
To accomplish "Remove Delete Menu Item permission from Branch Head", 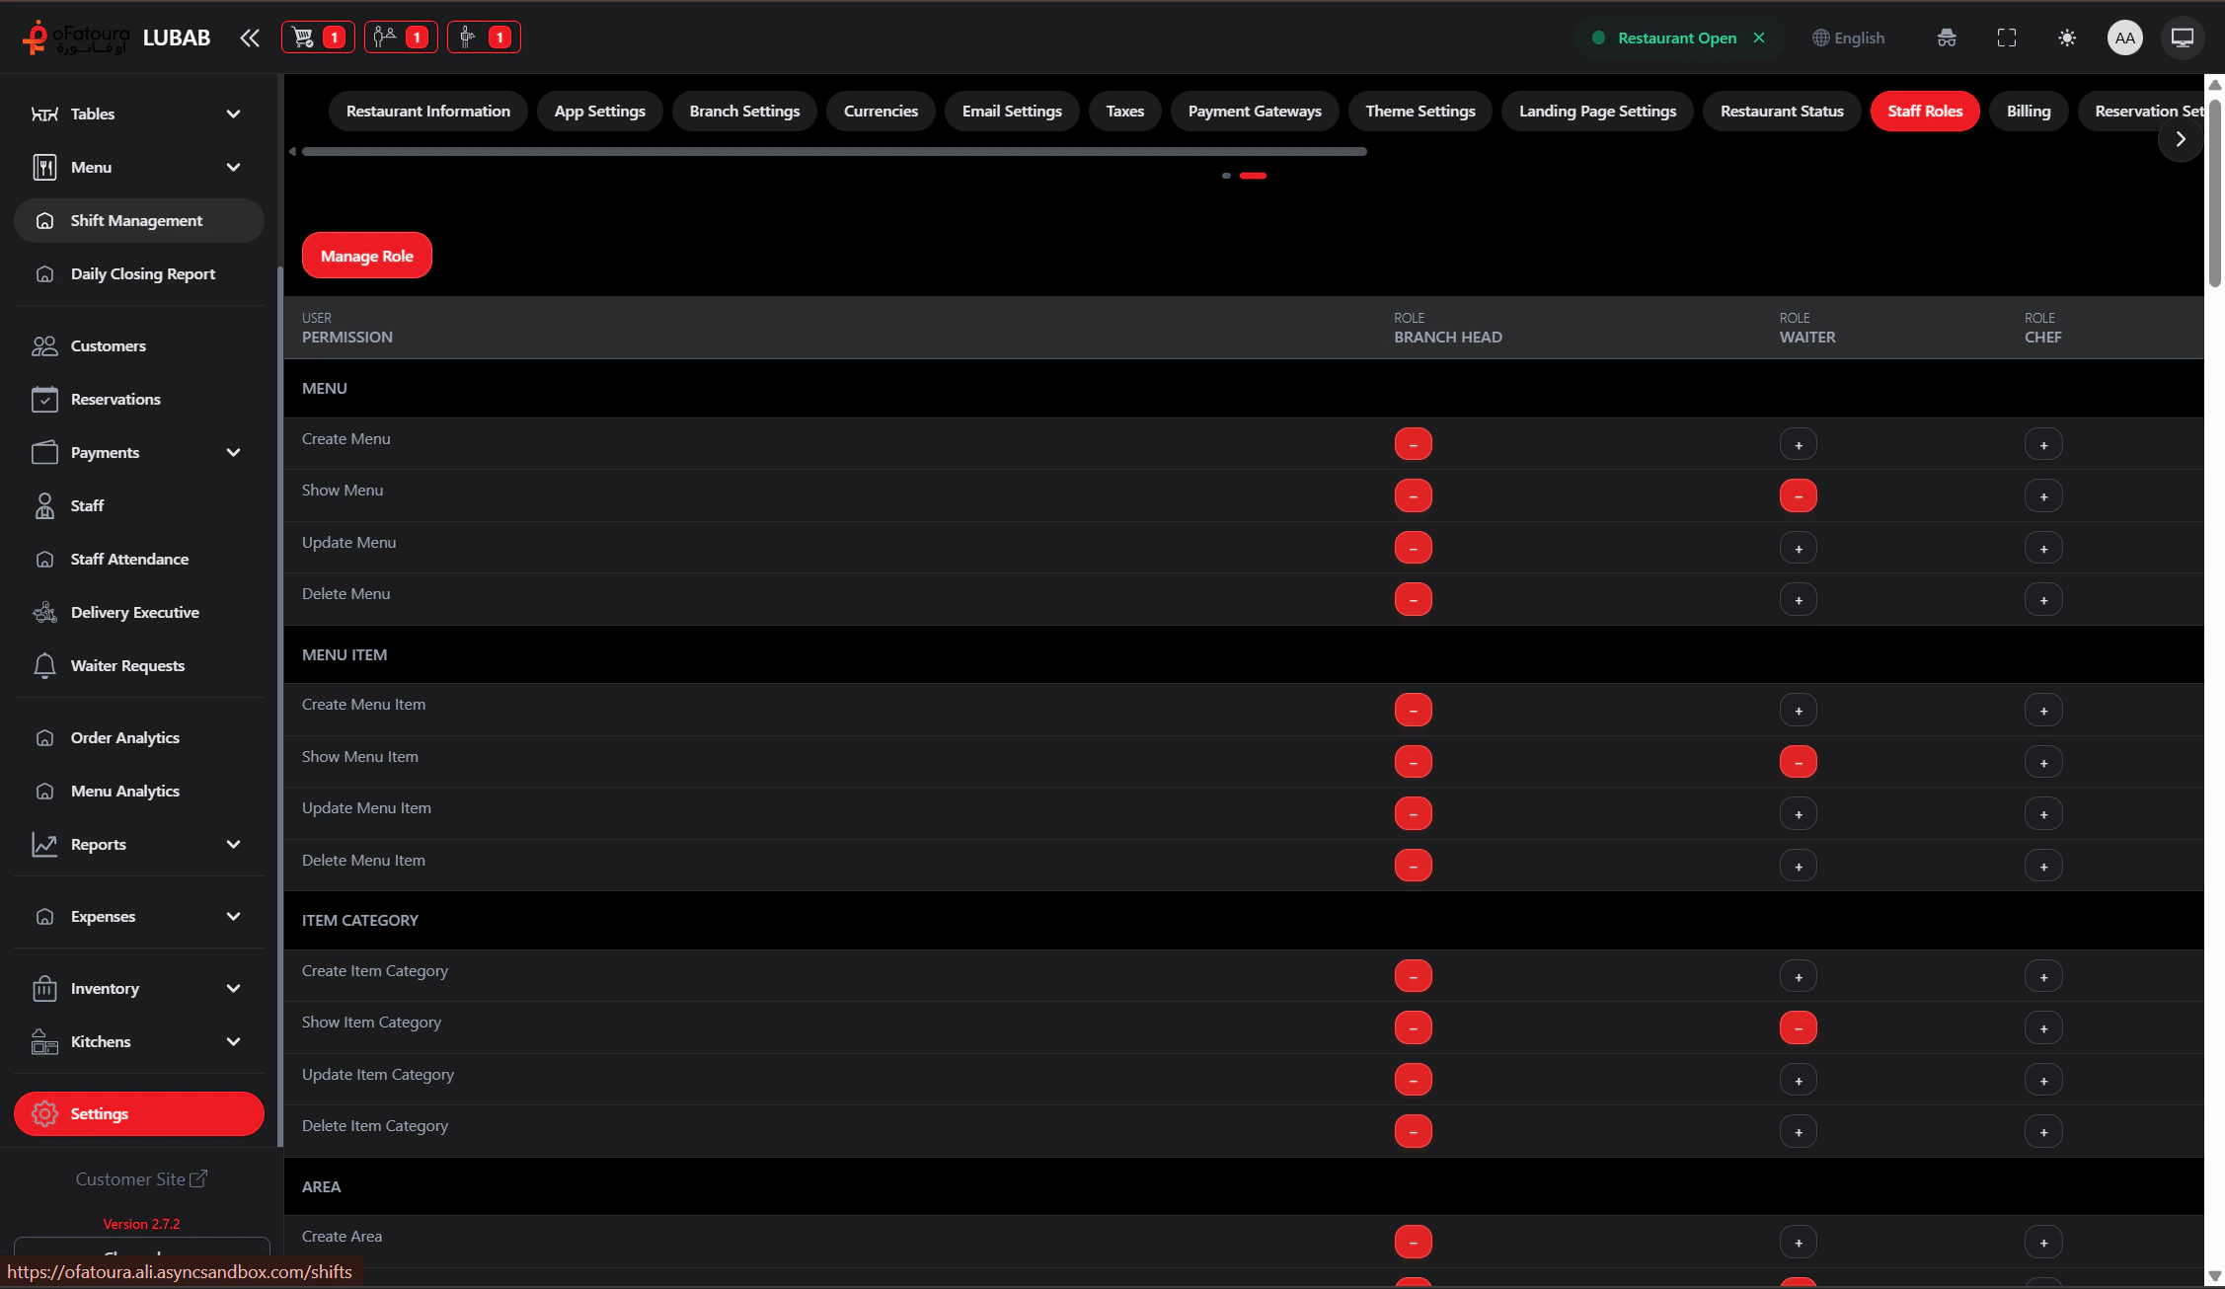I will [x=1413, y=866].
